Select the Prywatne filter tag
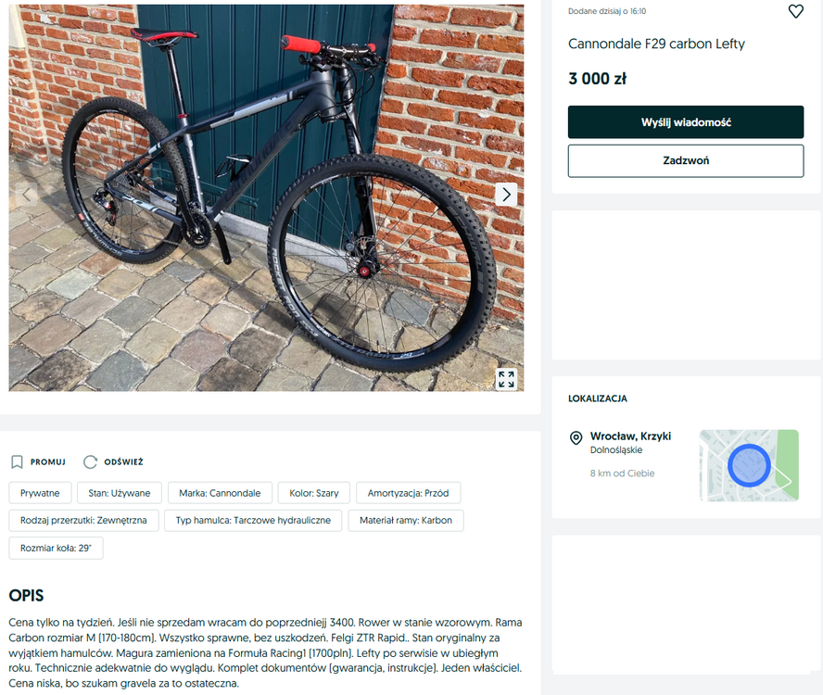823x695 pixels. point(40,493)
